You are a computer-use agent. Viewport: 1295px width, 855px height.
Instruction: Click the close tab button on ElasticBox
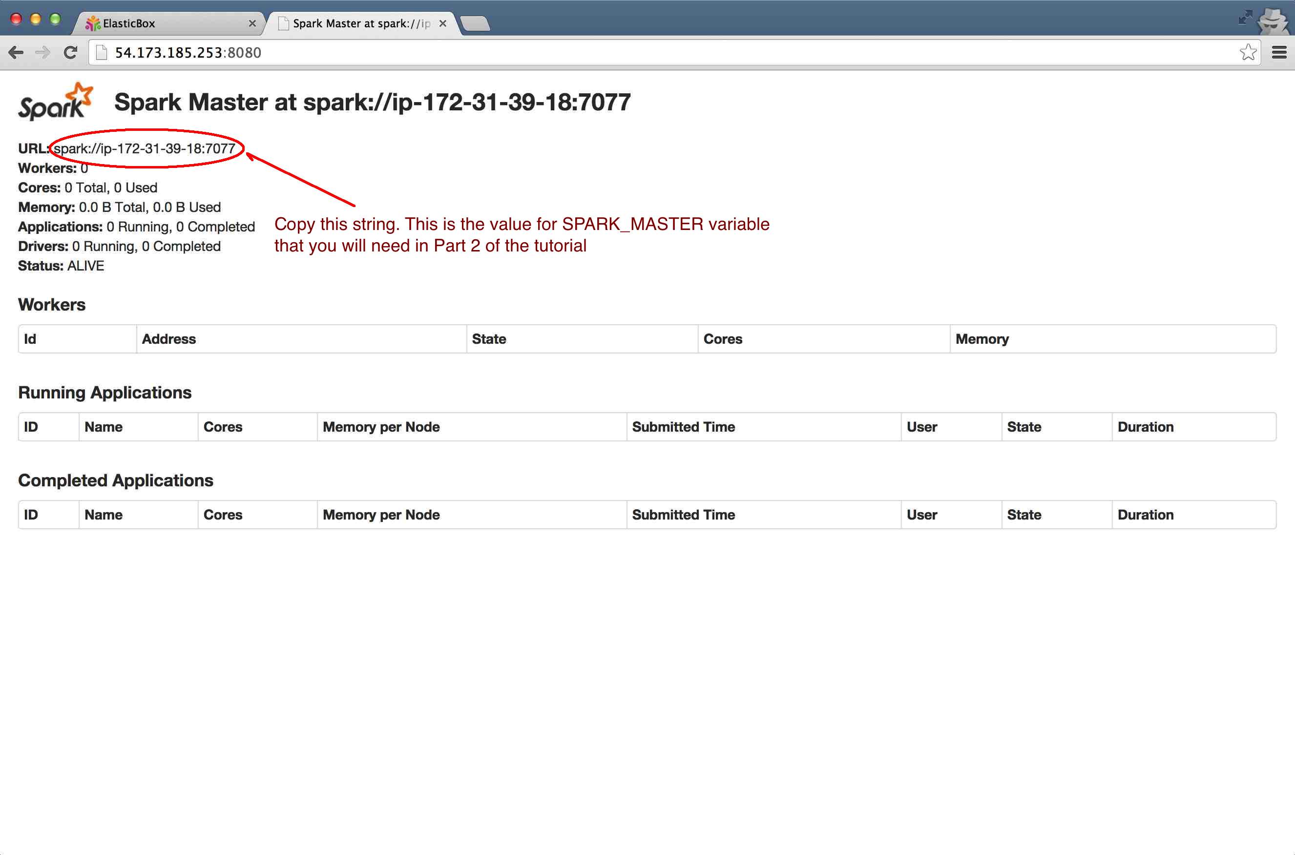(x=251, y=21)
